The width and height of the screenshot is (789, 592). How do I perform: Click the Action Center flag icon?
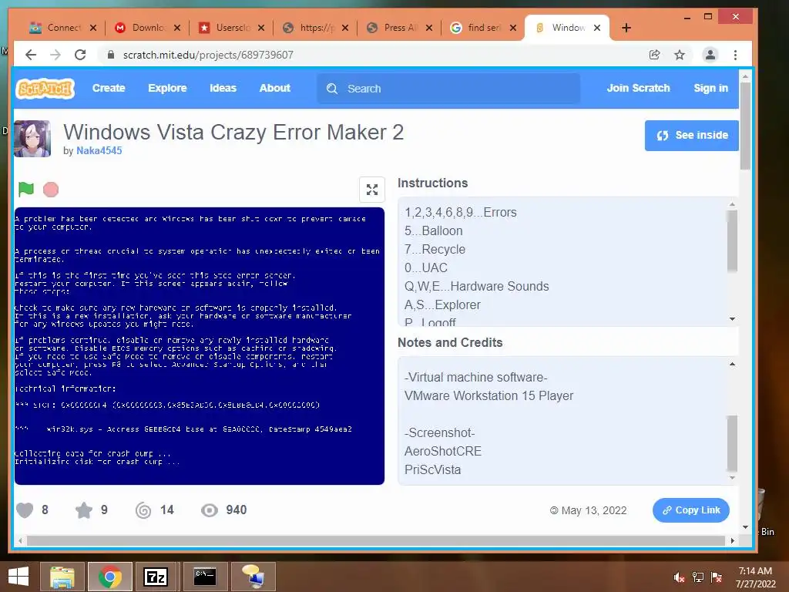717,577
